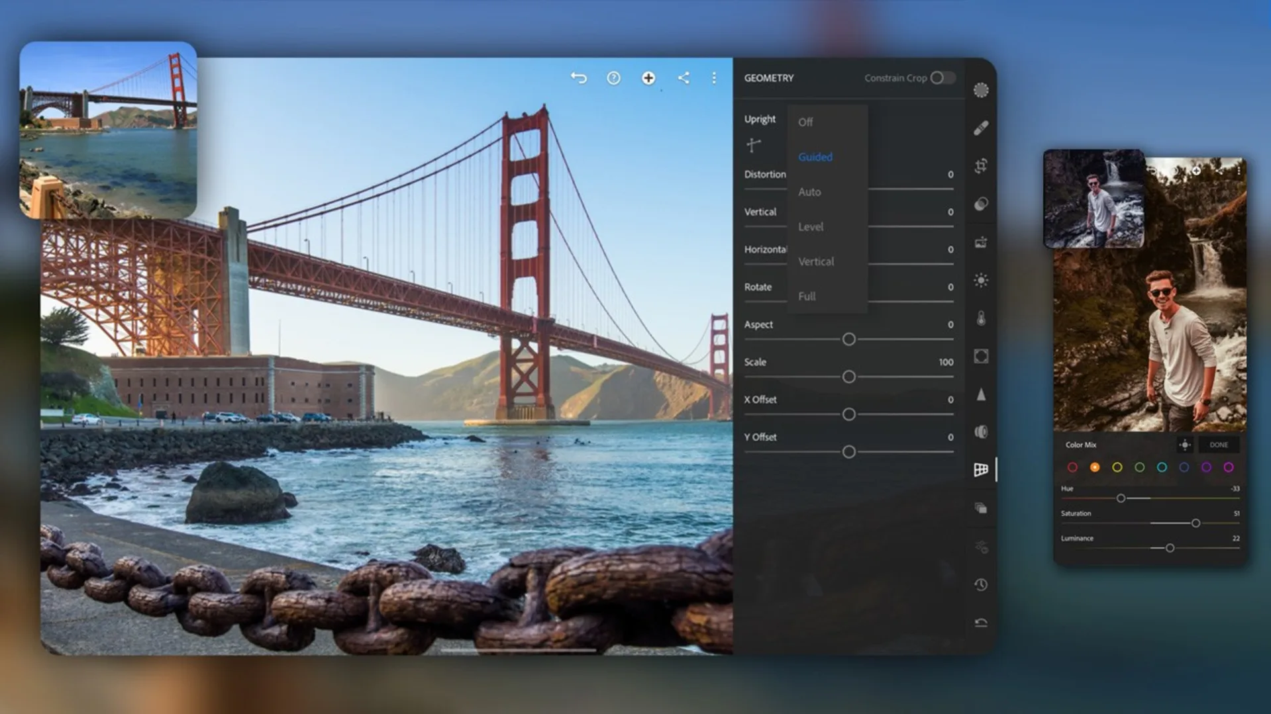Select Guided from the Upright menu
The image size is (1271, 714).
(x=815, y=157)
